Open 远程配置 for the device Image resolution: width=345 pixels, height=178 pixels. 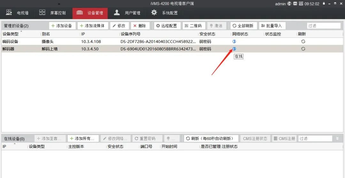pos(167,26)
